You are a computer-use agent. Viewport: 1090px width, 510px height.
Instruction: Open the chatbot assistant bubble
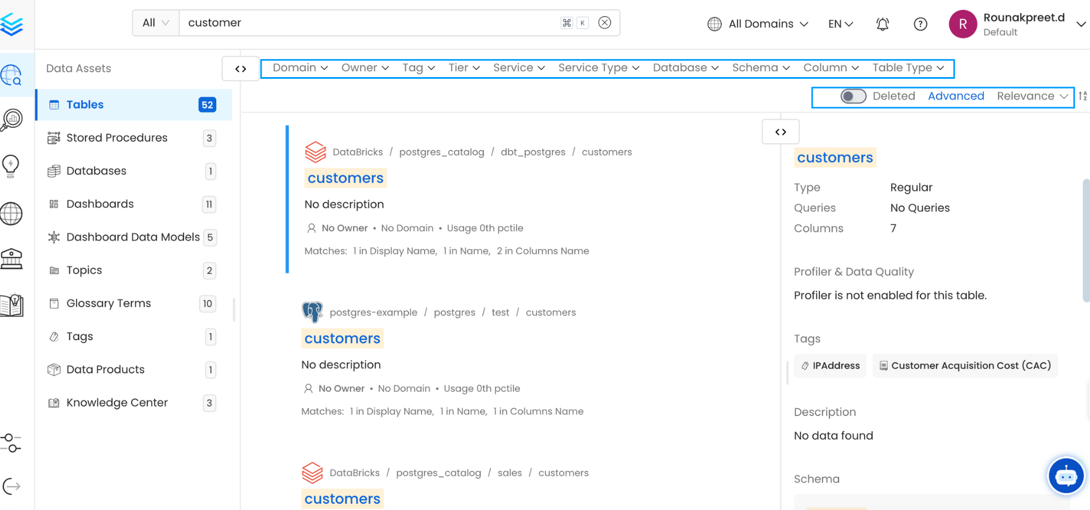[x=1066, y=476]
